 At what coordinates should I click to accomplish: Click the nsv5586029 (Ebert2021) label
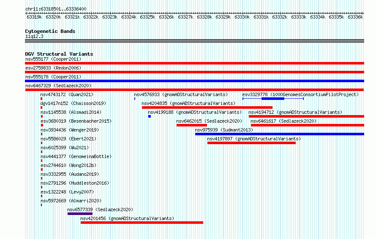(68, 139)
